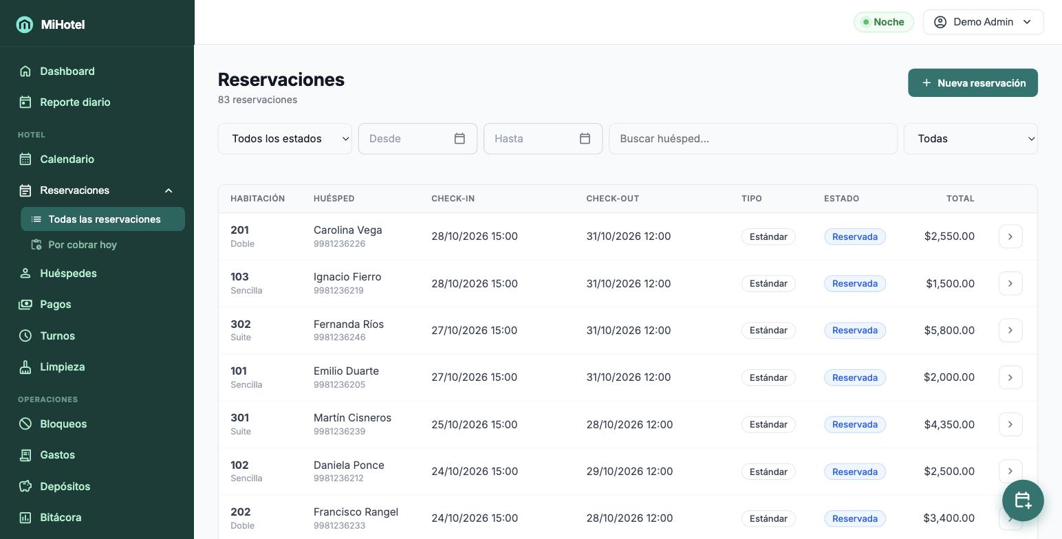This screenshot has height=539, width=1062.
Task: Open details for Emilio Duarte's reservation
Action: point(1010,377)
